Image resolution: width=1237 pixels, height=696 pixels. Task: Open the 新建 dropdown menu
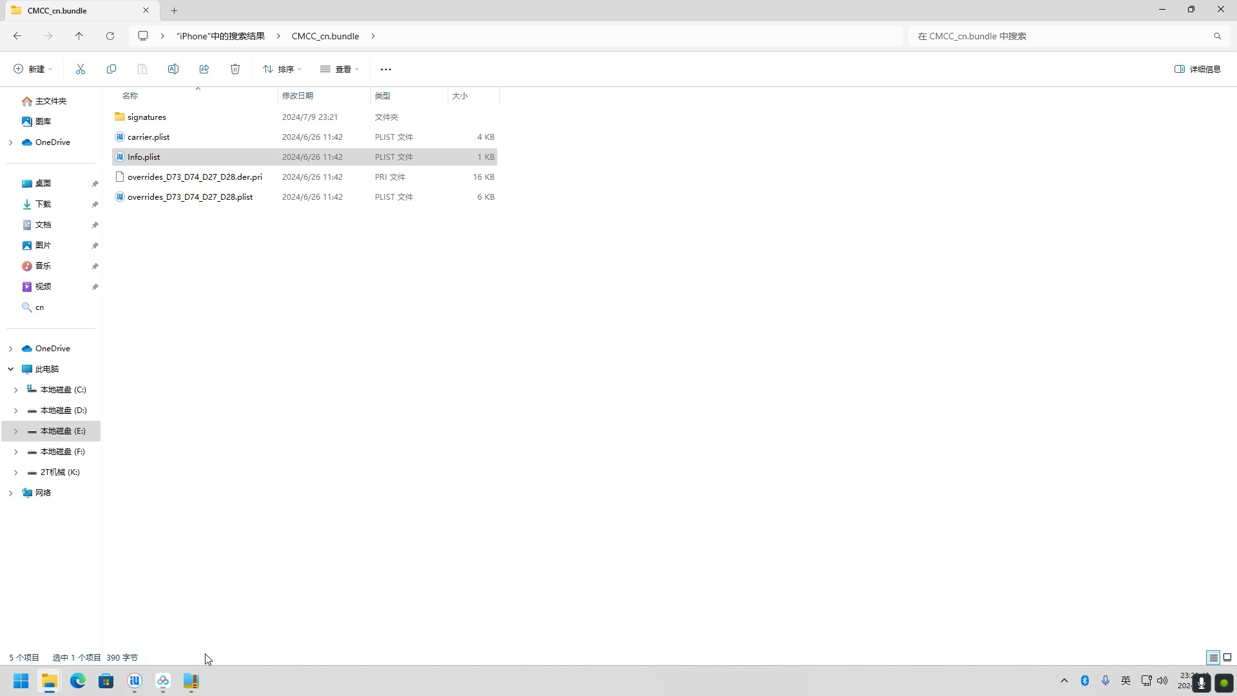click(x=34, y=69)
